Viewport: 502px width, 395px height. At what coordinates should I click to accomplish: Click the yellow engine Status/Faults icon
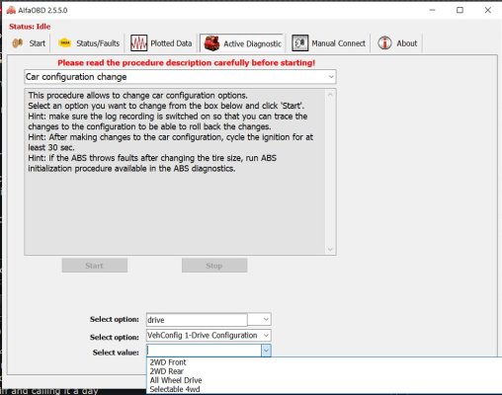(64, 43)
